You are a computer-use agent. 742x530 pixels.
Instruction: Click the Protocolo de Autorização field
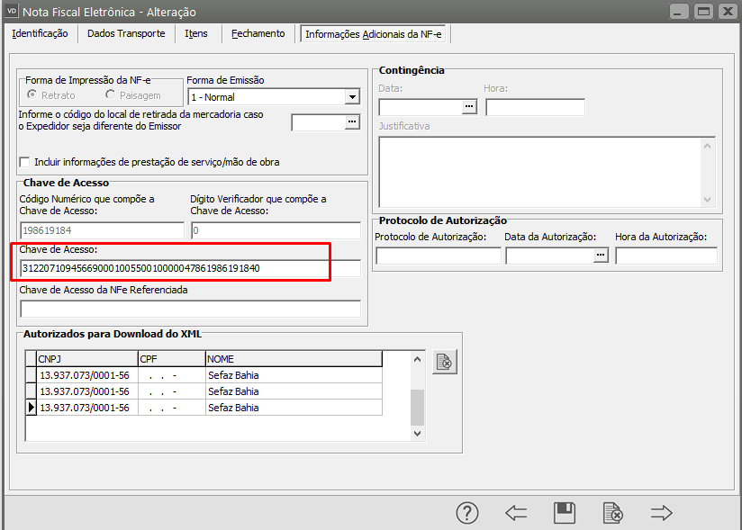click(437, 256)
